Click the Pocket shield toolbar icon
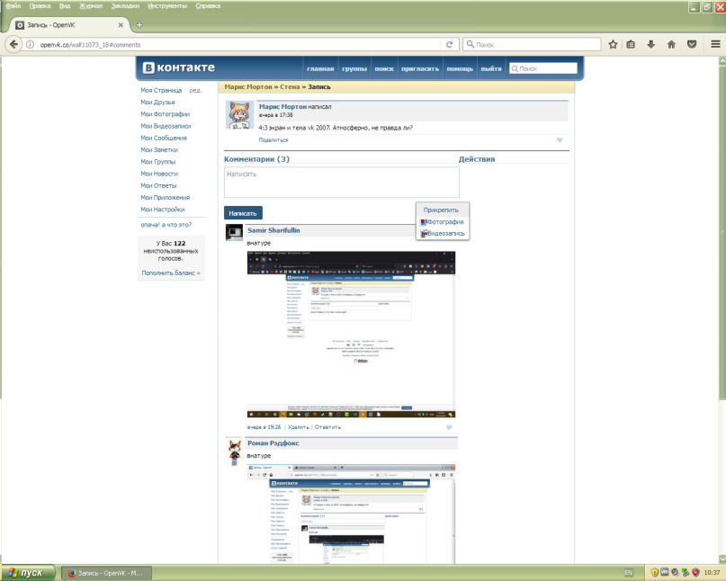726x581 pixels. pos(692,44)
